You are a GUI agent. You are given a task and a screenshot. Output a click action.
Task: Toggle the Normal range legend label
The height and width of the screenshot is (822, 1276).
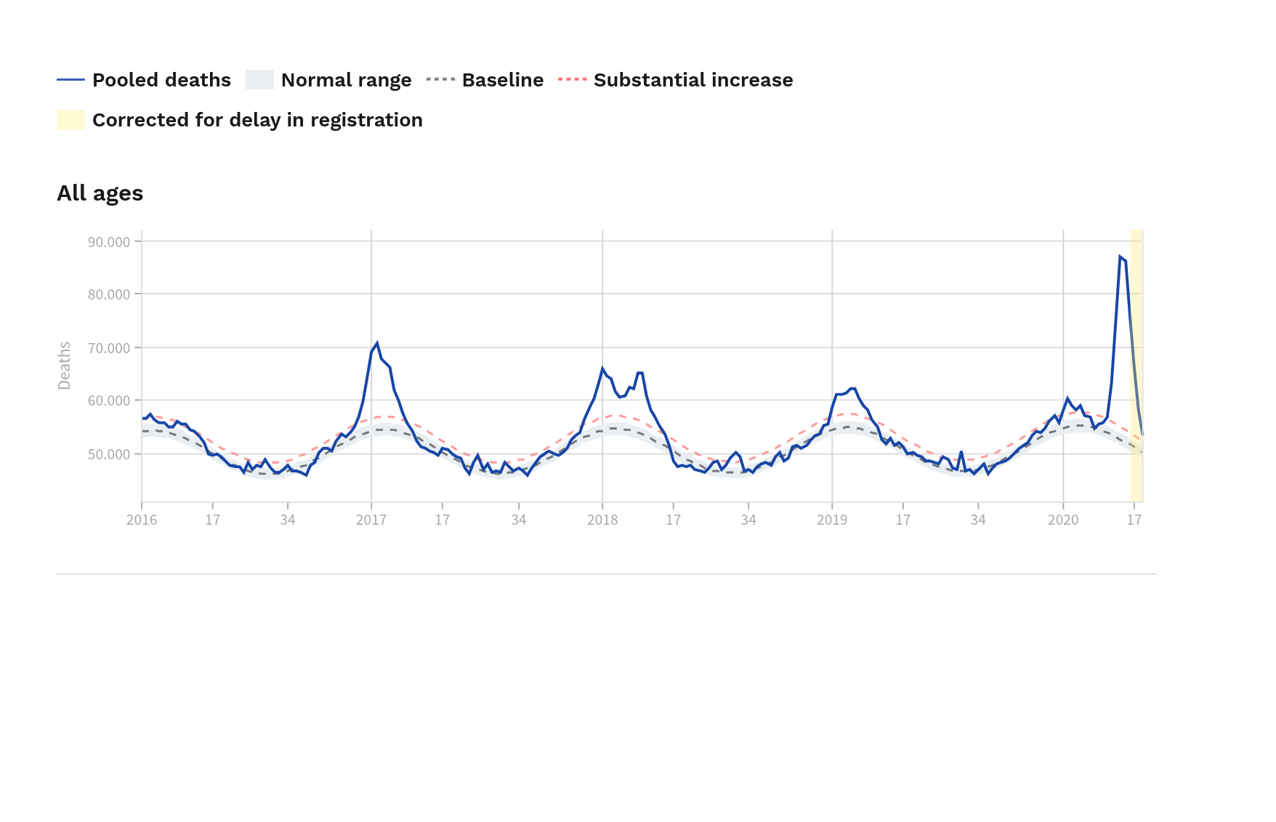coord(346,80)
